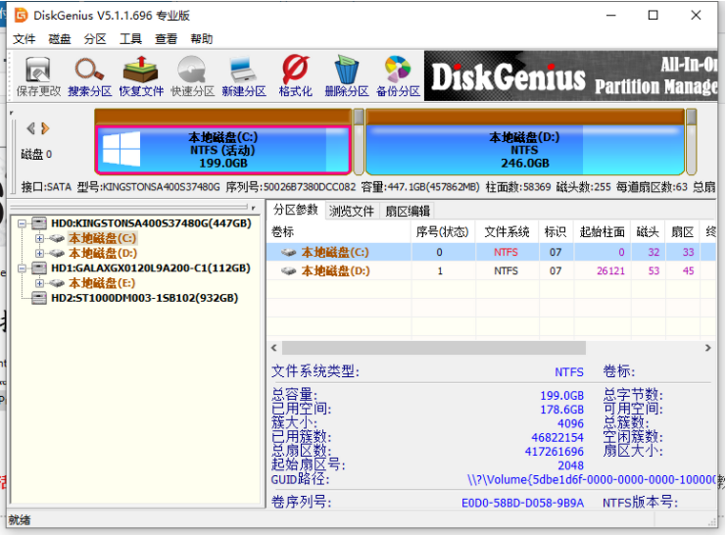Go to previous disk with left arrow

30,128
